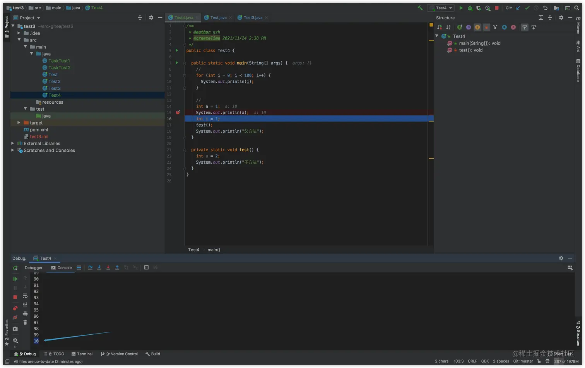The image size is (585, 368).
Task: Switch to the Test3.java editor tab
Action: coord(253,17)
